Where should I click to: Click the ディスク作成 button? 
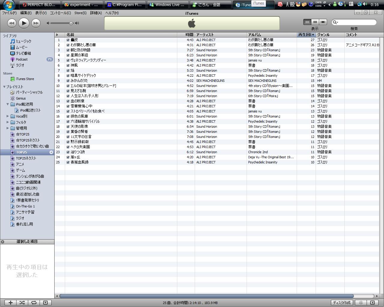342,303
